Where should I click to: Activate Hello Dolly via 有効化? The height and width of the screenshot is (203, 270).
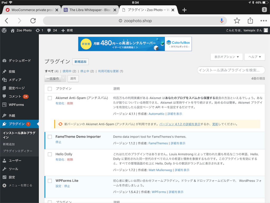point(60,159)
